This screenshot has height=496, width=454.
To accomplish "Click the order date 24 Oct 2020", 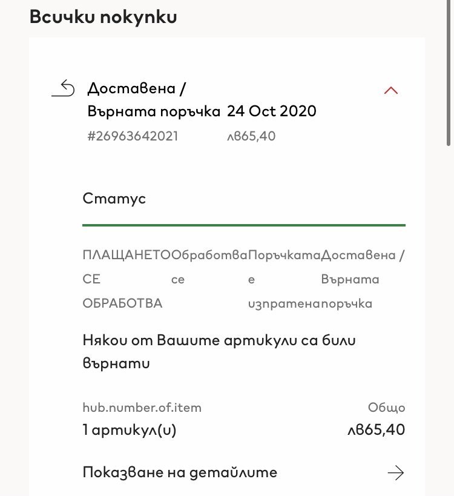I will pos(272,111).
